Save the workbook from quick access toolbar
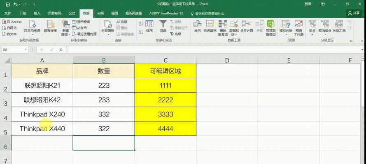 coord(7,4)
